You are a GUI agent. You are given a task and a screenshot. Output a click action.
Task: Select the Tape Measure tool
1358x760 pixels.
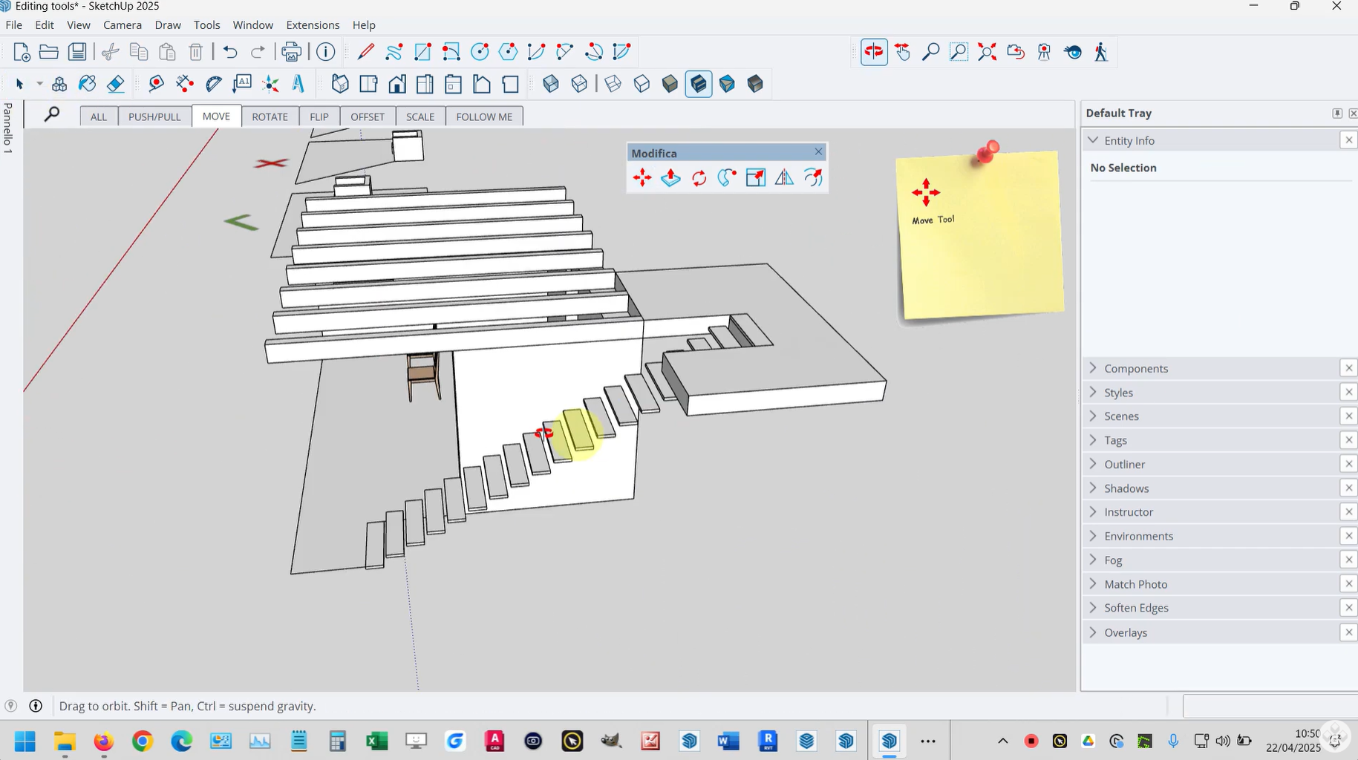coord(156,84)
